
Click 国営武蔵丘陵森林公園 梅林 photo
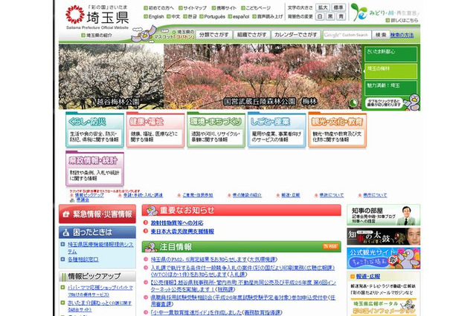click(x=263, y=76)
